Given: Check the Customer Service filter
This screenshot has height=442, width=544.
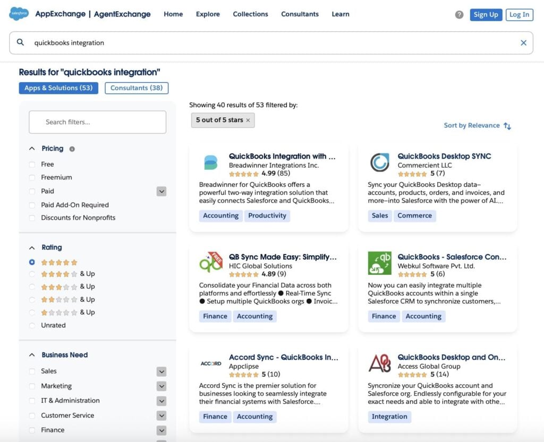Looking at the screenshot, I should [x=32, y=415].
